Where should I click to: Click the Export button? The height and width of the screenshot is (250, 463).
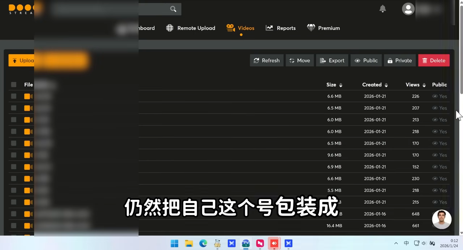click(x=332, y=60)
